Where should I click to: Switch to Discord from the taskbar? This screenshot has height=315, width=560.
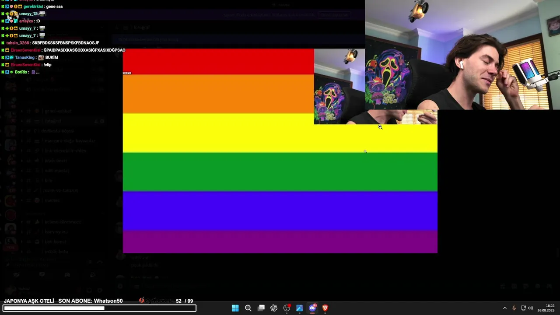coord(312,308)
